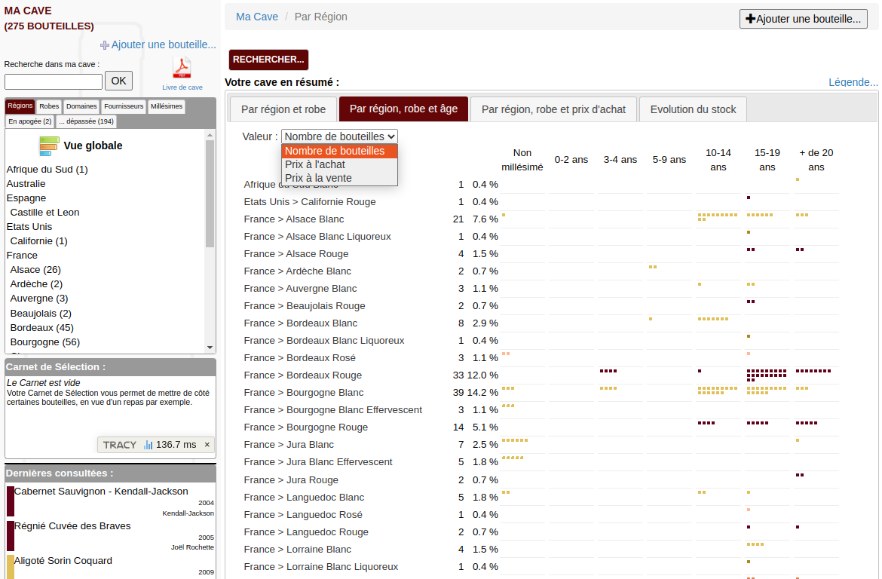The image size is (882, 579).
Task: Choose Prix à l'achat in Valeur dropdown
Action: (x=315, y=164)
